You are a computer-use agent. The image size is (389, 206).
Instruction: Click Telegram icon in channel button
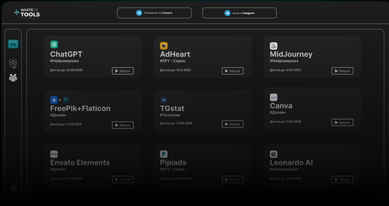pyautogui.click(x=228, y=13)
